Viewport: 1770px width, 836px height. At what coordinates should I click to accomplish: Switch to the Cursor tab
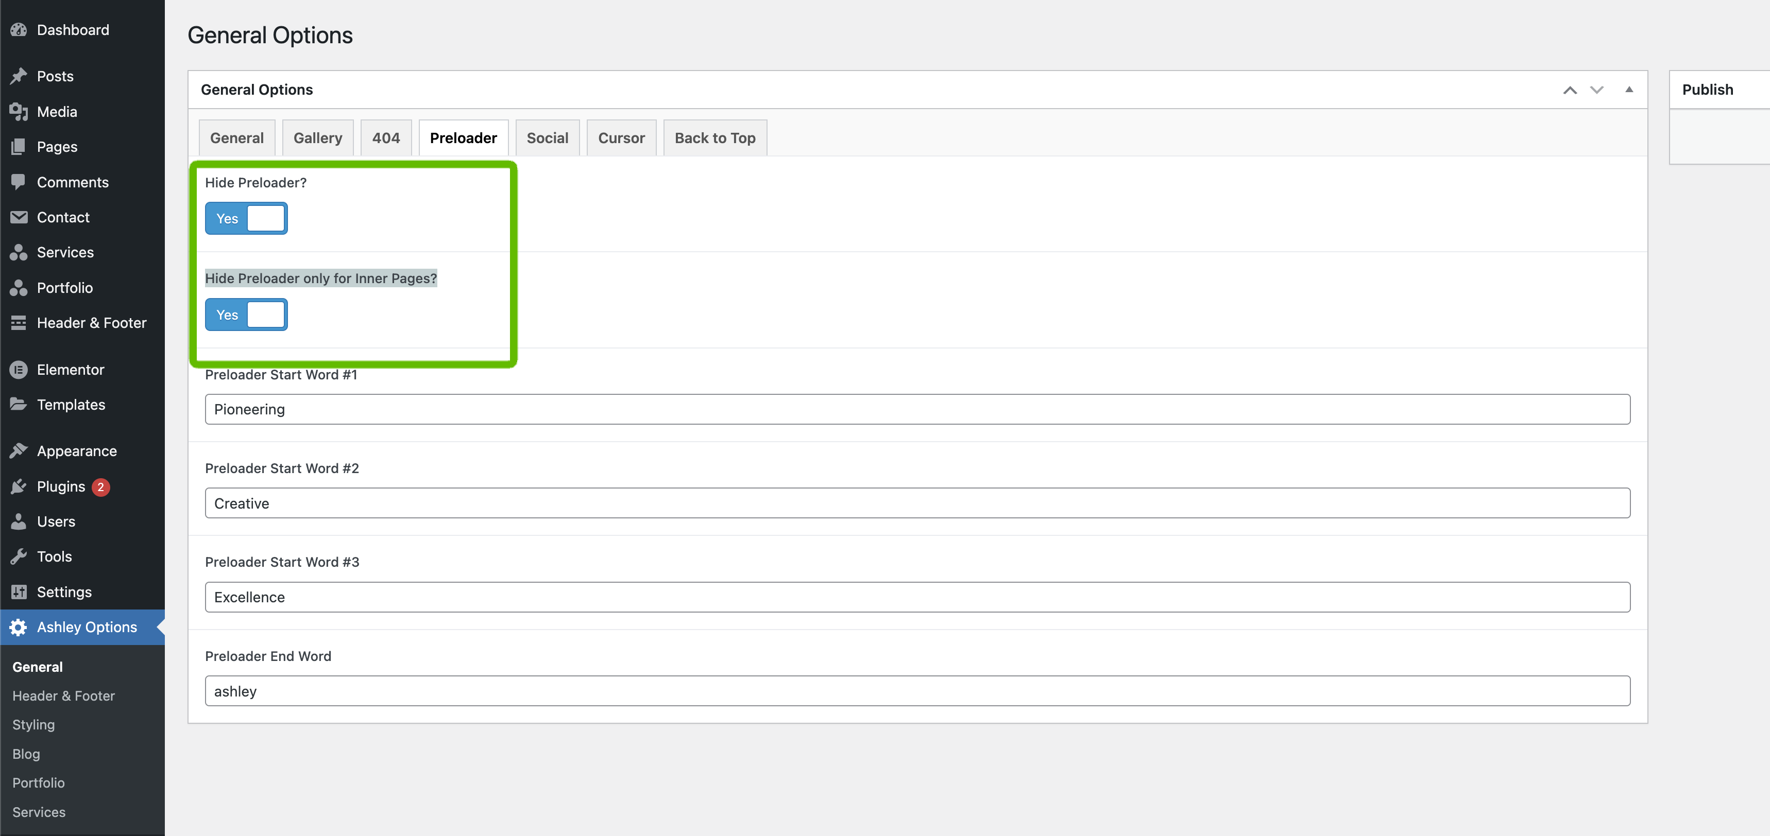[621, 138]
